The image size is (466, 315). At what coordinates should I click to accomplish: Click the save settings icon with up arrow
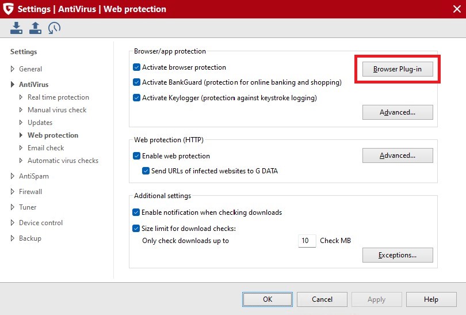click(35, 28)
